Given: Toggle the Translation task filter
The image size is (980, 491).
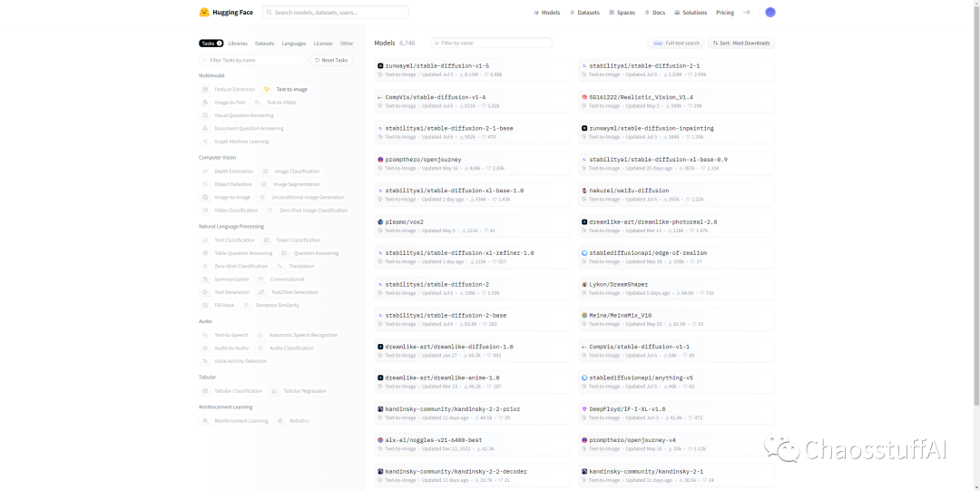Looking at the screenshot, I should pos(296,267).
